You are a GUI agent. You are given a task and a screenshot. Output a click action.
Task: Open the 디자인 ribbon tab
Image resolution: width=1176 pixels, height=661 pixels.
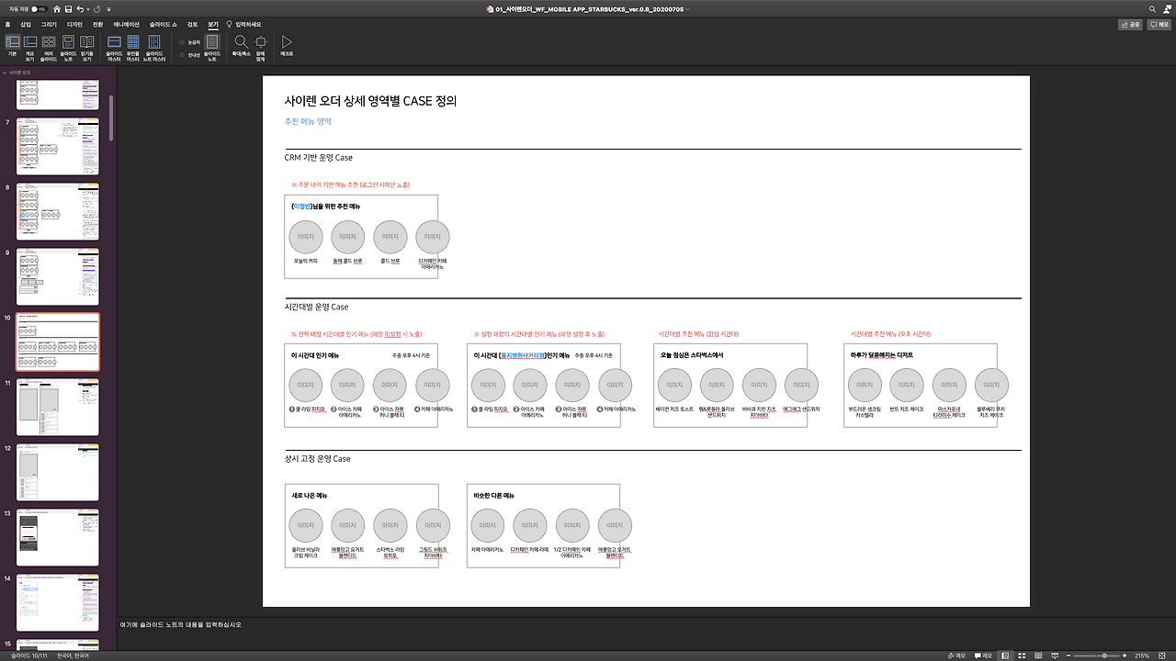click(x=74, y=24)
